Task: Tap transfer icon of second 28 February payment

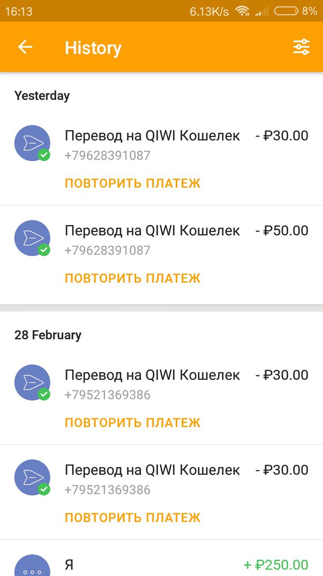Action: tap(32, 477)
